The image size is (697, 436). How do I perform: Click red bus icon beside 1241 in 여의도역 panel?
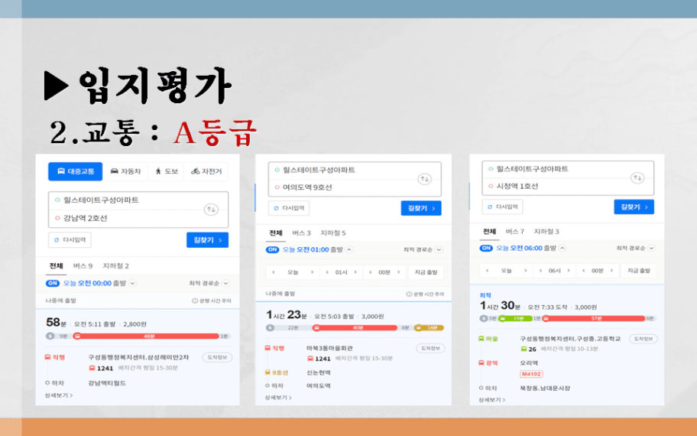coord(310,359)
